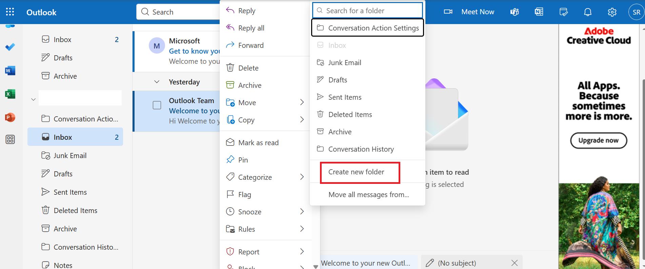The height and width of the screenshot is (269, 645).
Task: Collapse the account folder tree
Action: point(33,99)
